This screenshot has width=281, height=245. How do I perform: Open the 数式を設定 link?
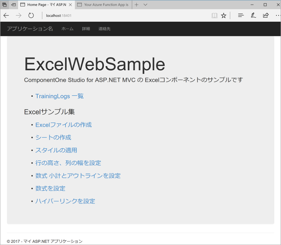pos(50,188)
